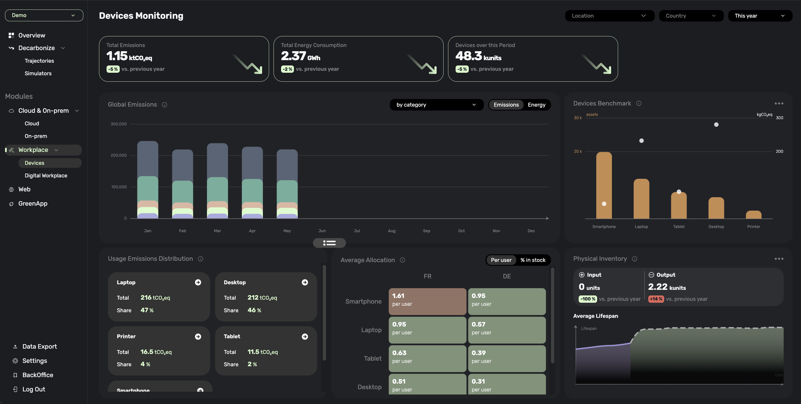Open Usage Emissions Distribution info icon
The height and width of the screenshot is (404, 801).
tap(201, 259)
